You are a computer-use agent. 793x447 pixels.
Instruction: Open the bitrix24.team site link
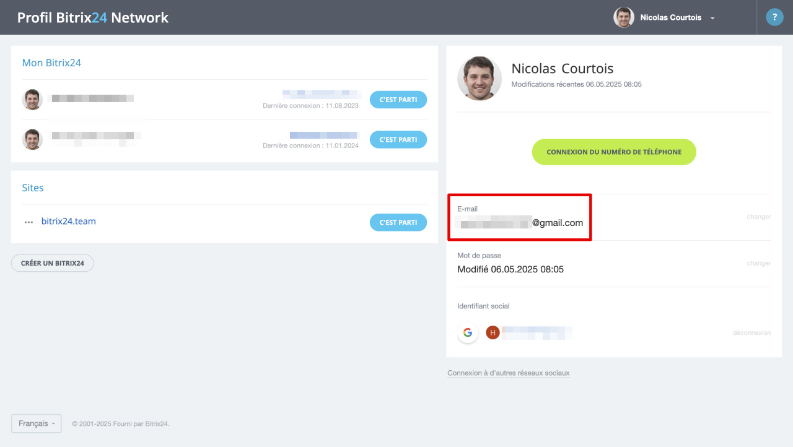pyautogui.click(x=69, y=221)
